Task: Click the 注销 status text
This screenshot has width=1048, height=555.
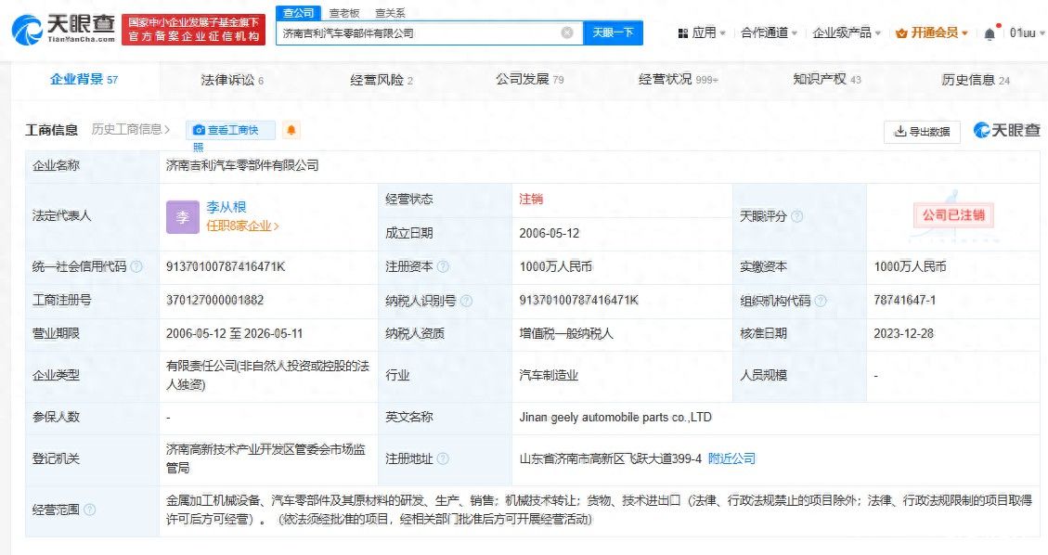Action: 531,199
